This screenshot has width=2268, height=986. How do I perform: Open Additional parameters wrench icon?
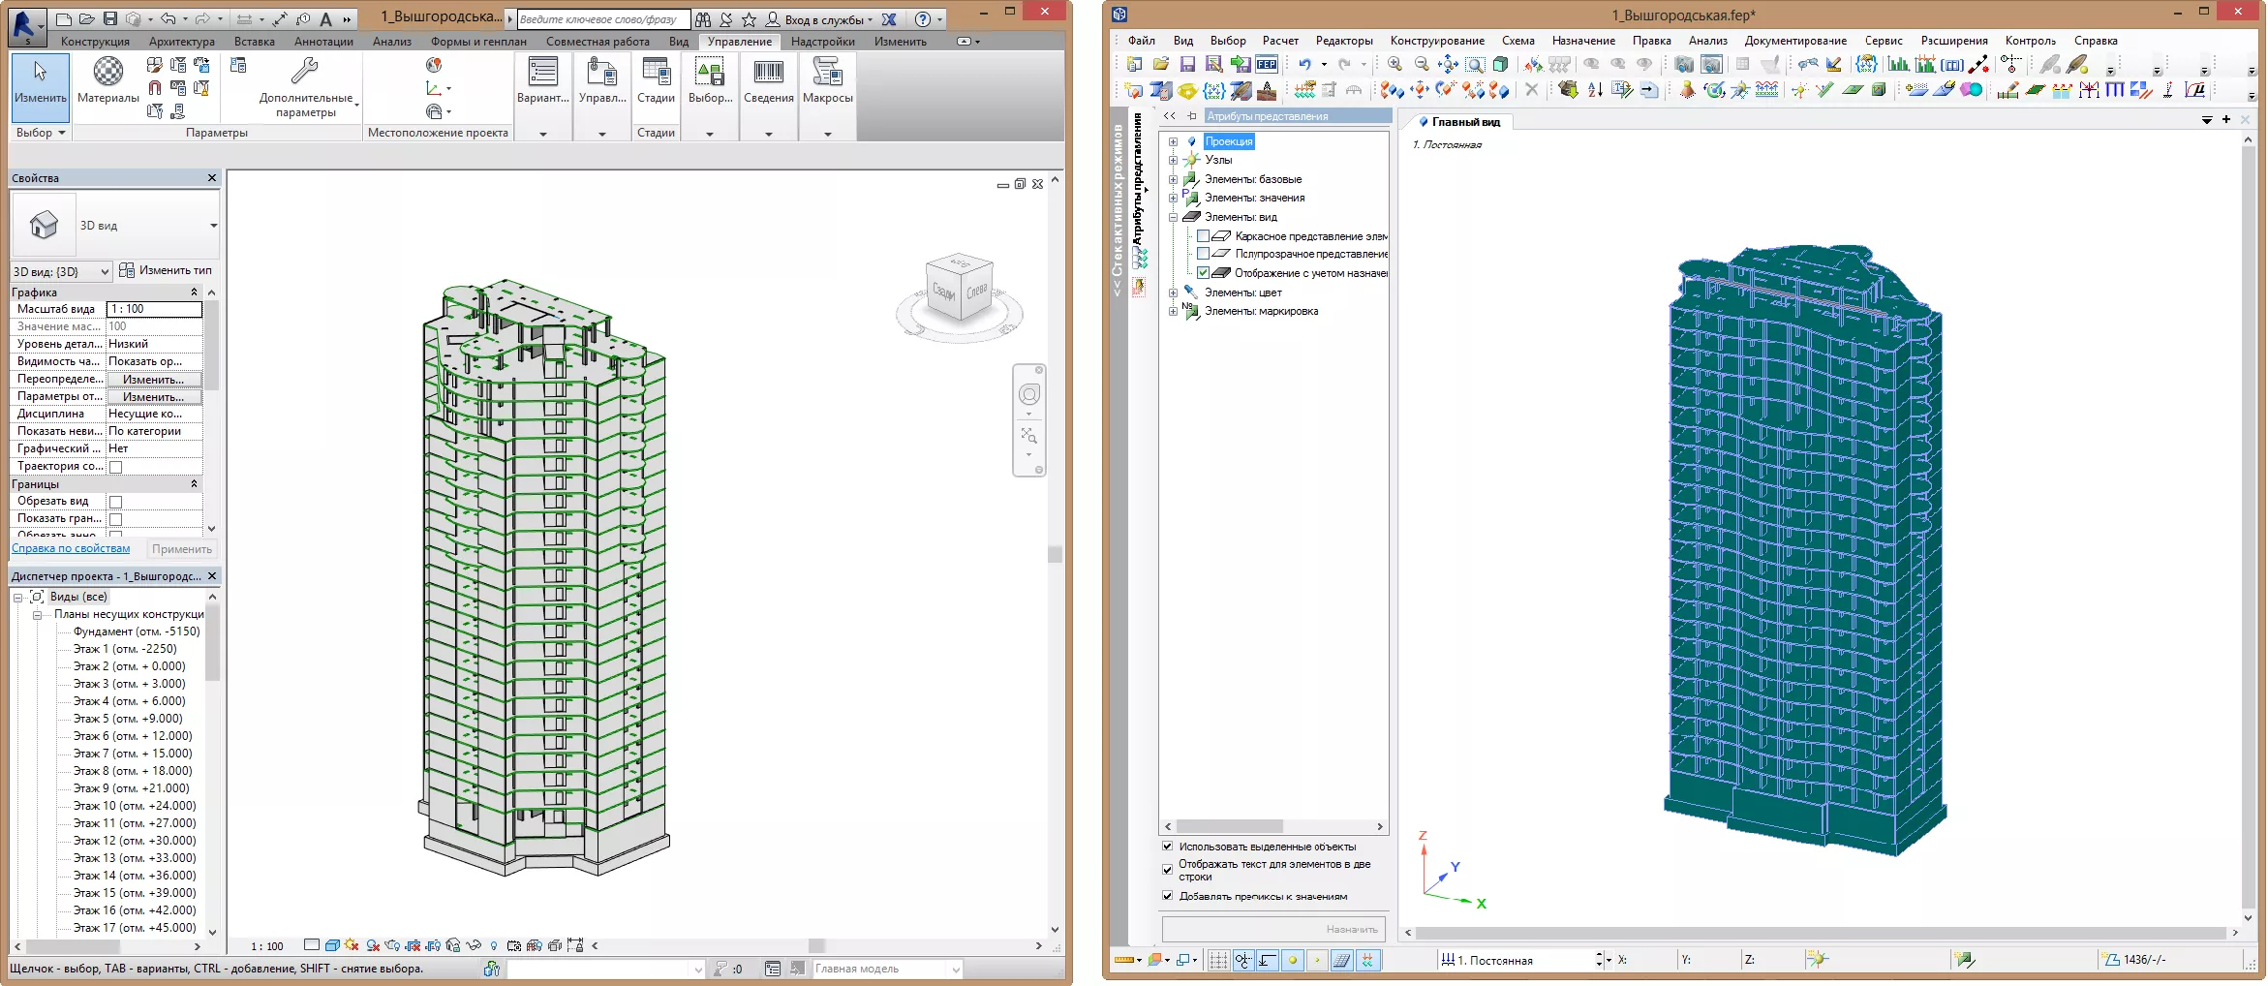point(305,71)
